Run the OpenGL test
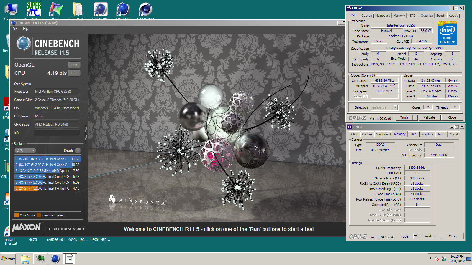 coord(74,65)
